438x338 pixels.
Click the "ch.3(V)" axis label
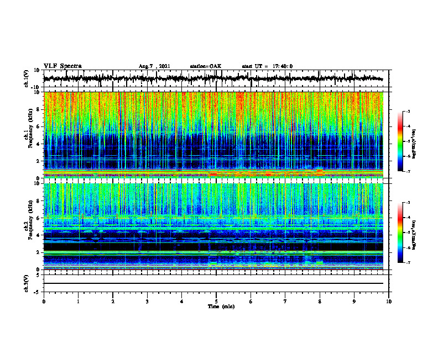coord(27,283)
